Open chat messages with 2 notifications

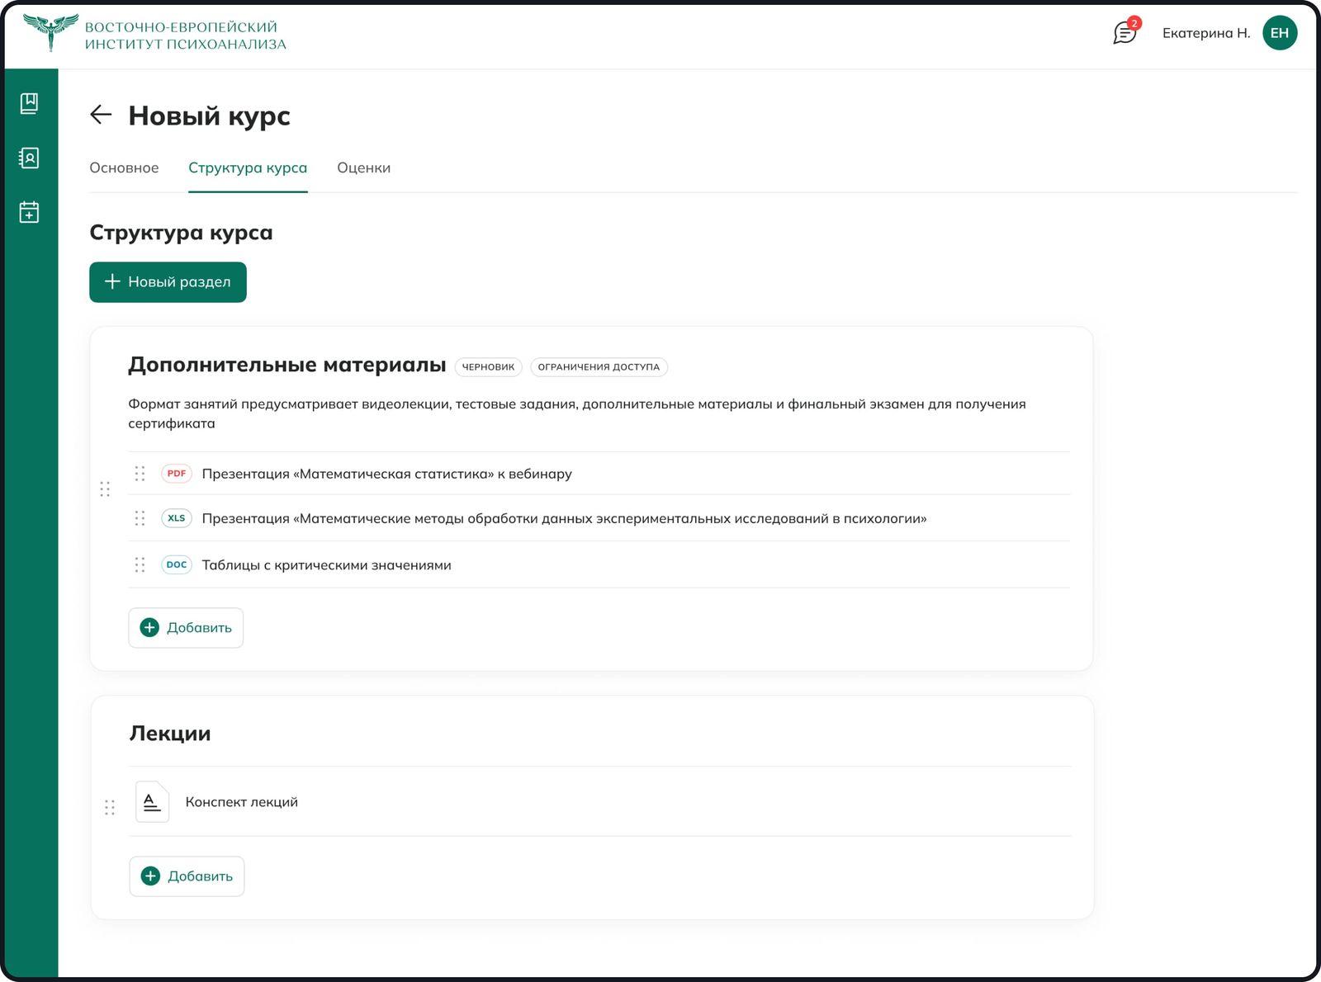1124,34
